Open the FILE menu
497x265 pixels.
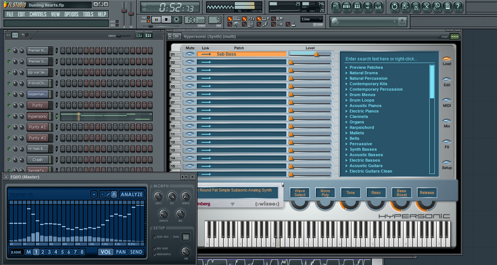pos(10,14)
